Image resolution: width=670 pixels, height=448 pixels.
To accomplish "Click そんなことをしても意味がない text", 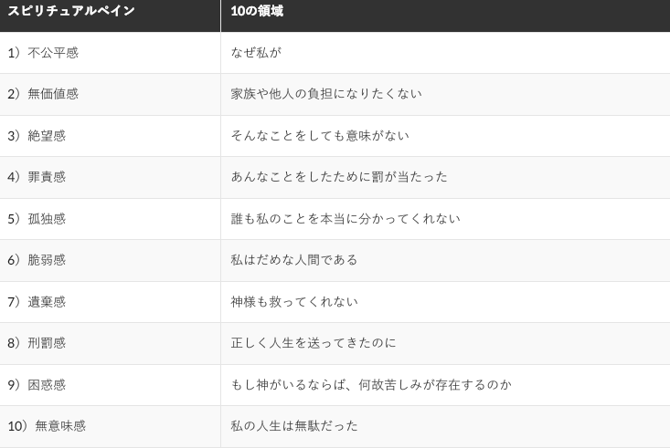I will pyautogui.click(x=320, y=136).
